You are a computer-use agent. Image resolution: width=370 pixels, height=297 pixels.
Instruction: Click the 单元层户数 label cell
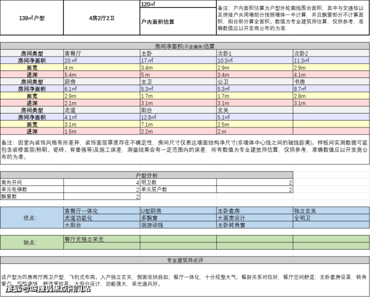pyautogui.click(x=177, y=190)
